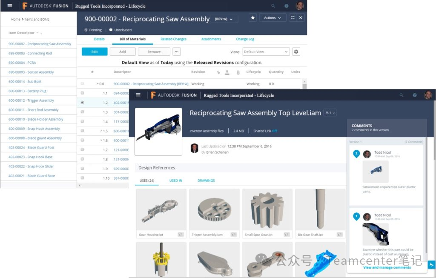Click the fullscreen expand icon in item header
The image size is (436, 278).
pos(292,18)
